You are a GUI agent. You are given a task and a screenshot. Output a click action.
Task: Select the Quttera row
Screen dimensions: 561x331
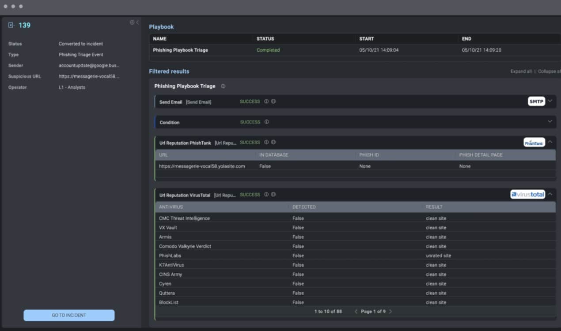click(356, 293)
